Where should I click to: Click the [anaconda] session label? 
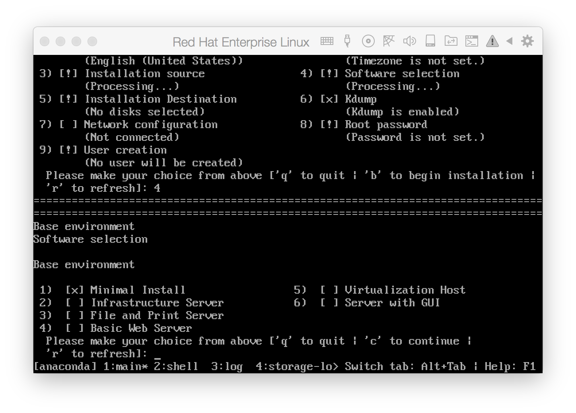(x=65, y=366)
